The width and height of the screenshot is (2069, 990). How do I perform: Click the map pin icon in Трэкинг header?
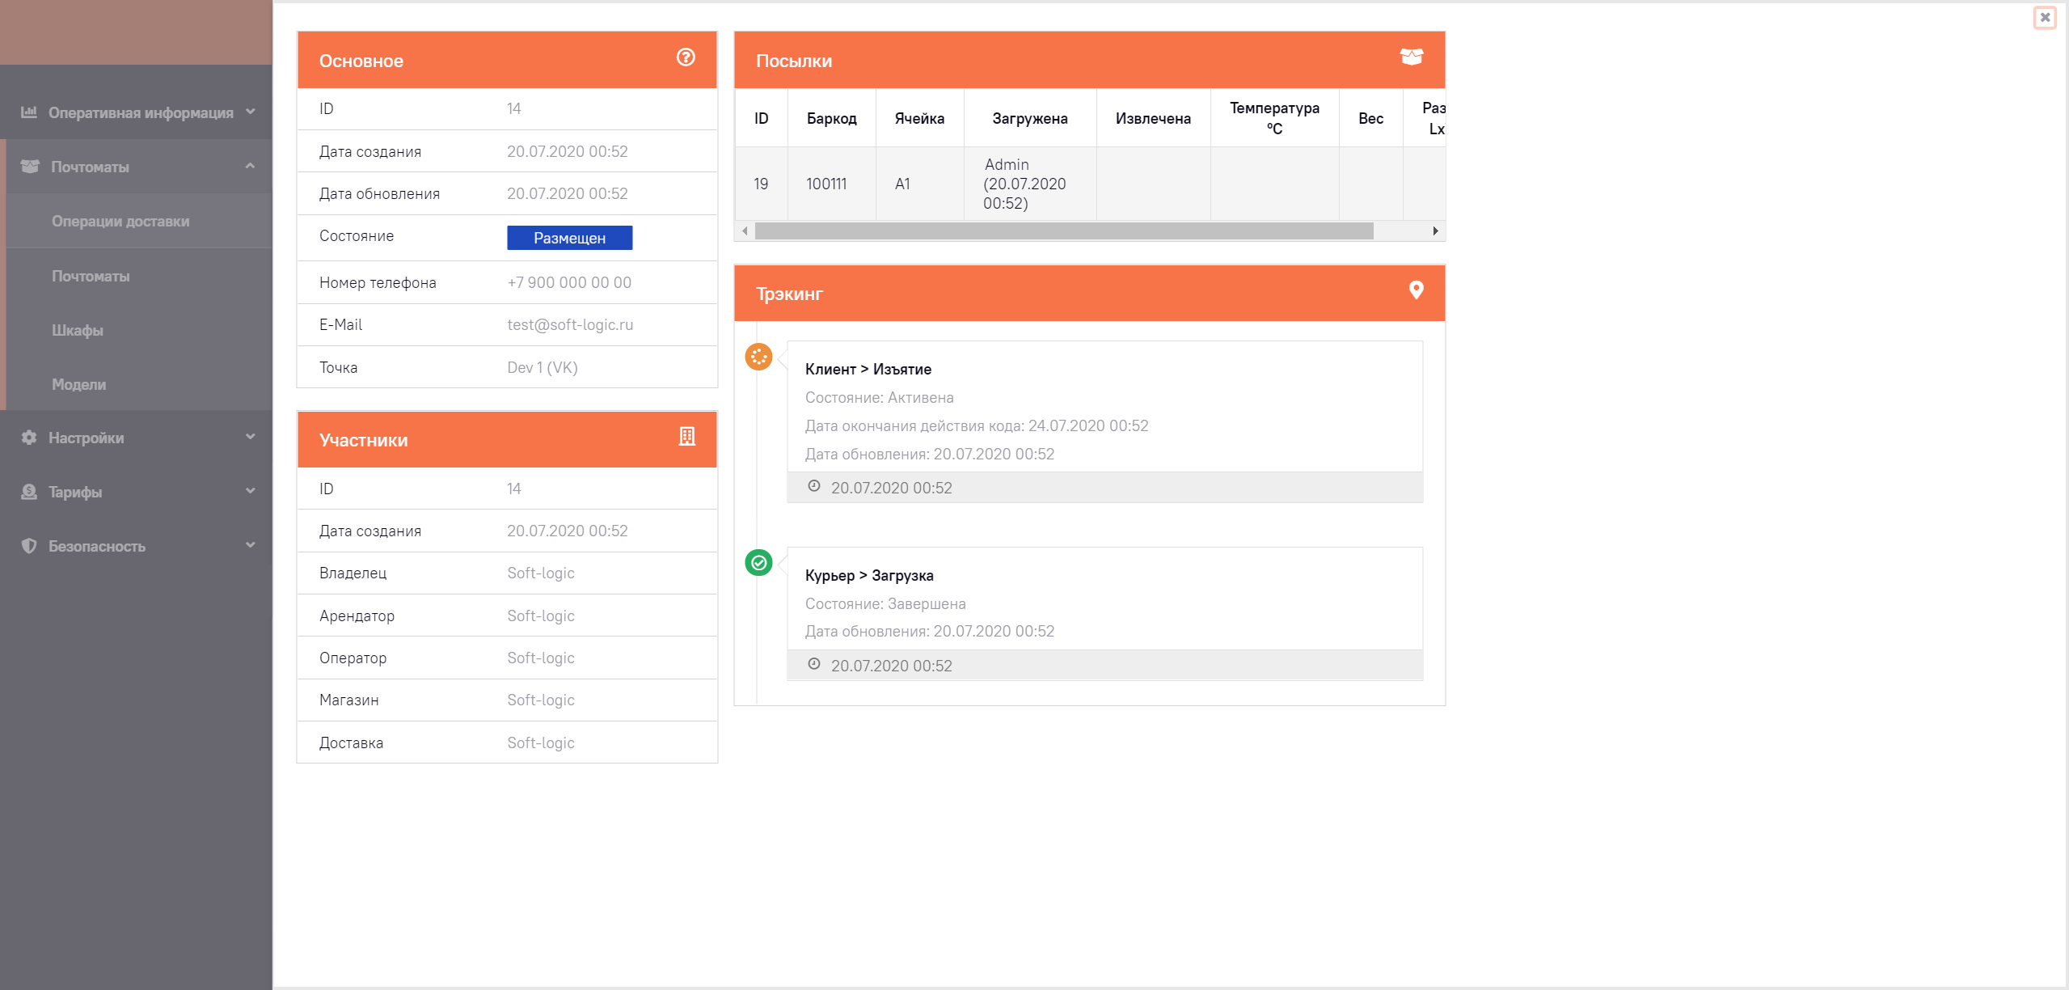tap(1416, 290)
